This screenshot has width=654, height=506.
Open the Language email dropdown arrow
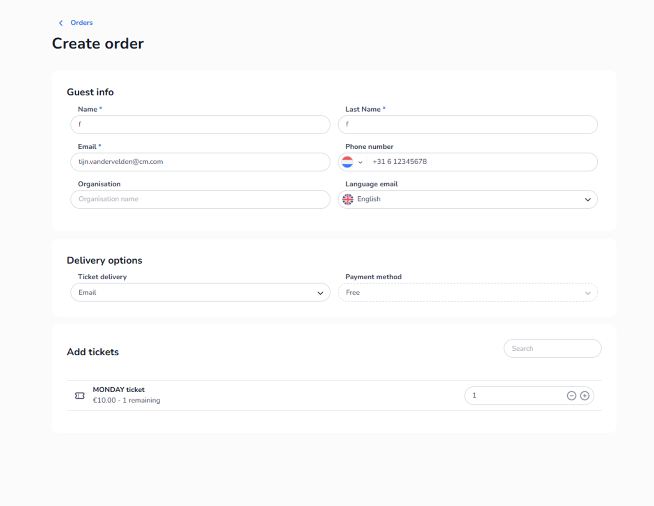click(x=587, y=200)
